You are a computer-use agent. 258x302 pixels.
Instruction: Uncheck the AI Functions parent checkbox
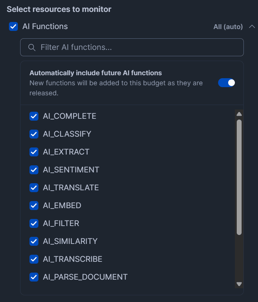pos(13,26)
